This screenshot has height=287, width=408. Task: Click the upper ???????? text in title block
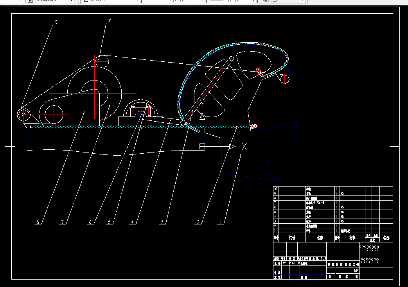click(x=369, y=248)
